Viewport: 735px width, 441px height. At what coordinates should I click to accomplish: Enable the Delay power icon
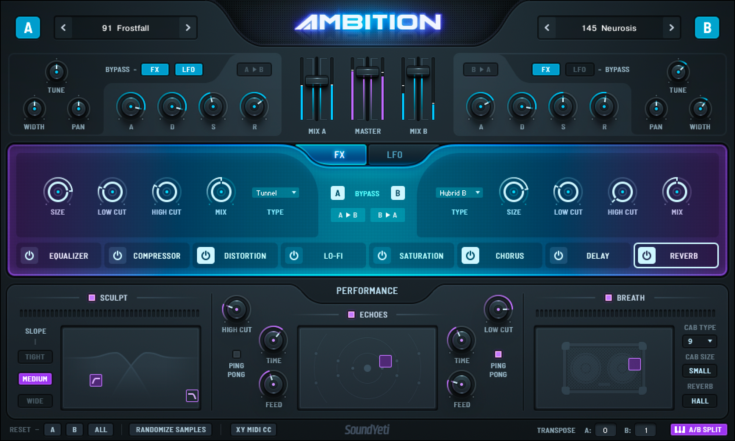click(559, 256)
